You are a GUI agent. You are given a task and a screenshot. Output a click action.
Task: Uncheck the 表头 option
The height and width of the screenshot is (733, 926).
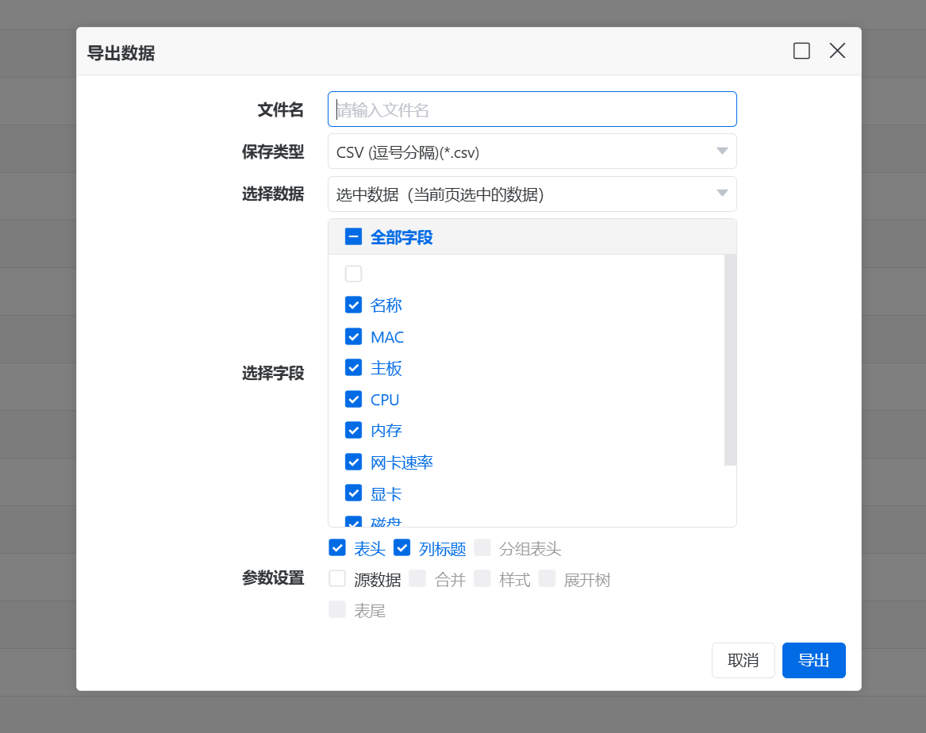[336, 547]
